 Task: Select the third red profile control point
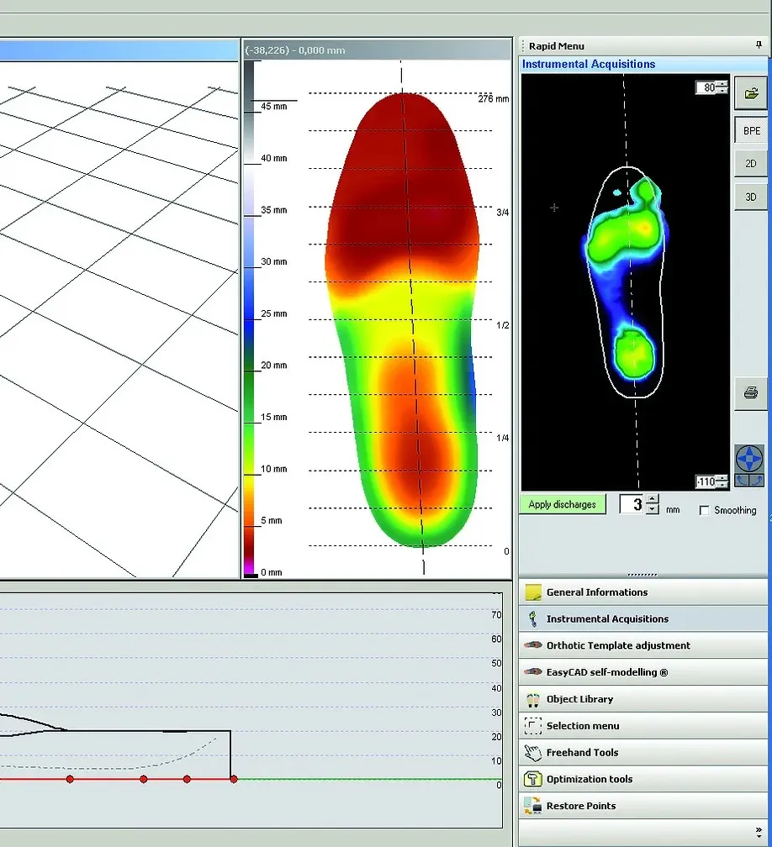(187, 779)
